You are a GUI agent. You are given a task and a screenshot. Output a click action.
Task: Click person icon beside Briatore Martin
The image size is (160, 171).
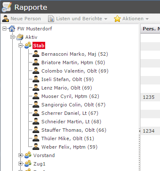tap(36, 62)
